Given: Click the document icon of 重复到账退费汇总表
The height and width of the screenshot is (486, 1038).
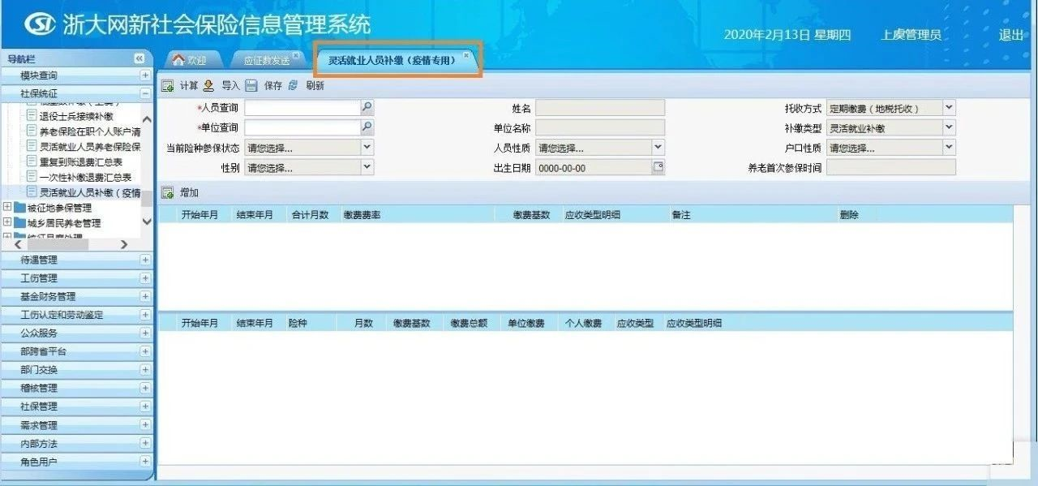Looking at the screenshot, I should 31,161.
